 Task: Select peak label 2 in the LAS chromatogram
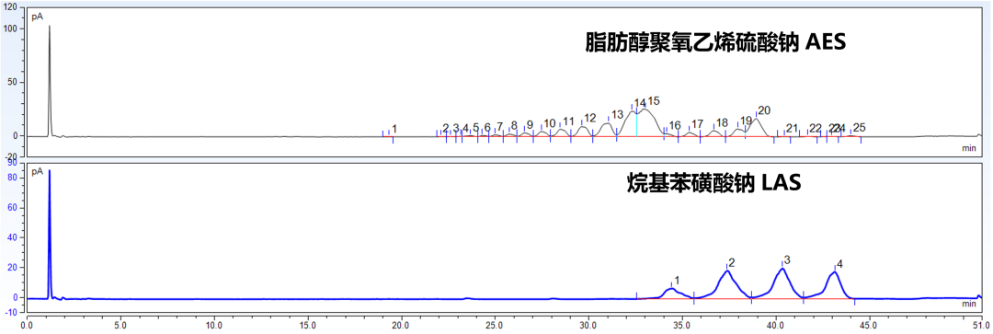coord(732,262)
